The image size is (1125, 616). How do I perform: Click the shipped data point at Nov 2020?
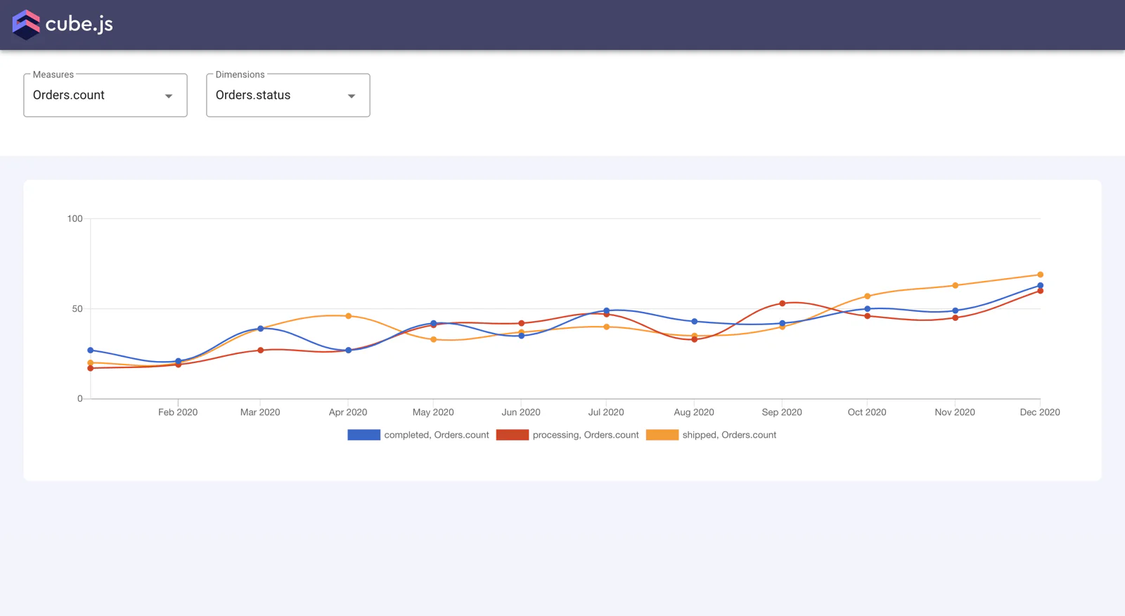(x=955, y=285)
